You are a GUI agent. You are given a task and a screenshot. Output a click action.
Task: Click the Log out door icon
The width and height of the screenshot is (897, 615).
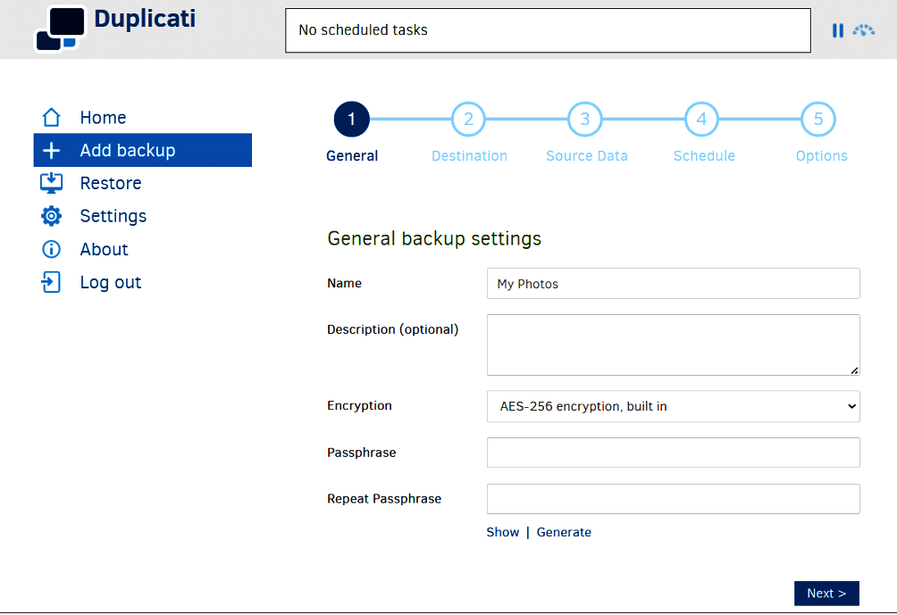(52, 282)
